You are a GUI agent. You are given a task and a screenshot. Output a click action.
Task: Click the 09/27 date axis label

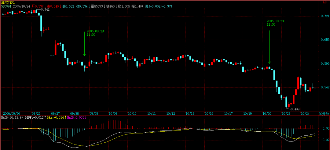[x=55, y=114]
